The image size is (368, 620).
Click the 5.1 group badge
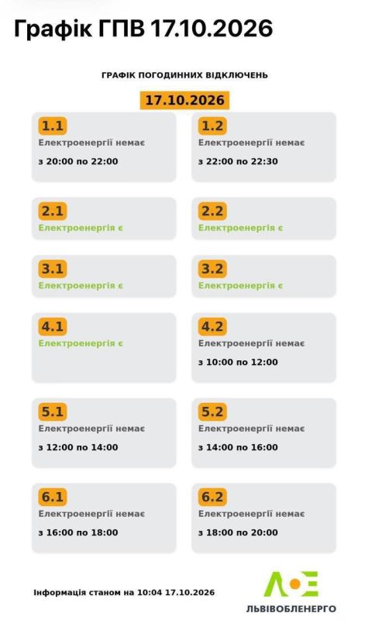[x=53, y=412]
